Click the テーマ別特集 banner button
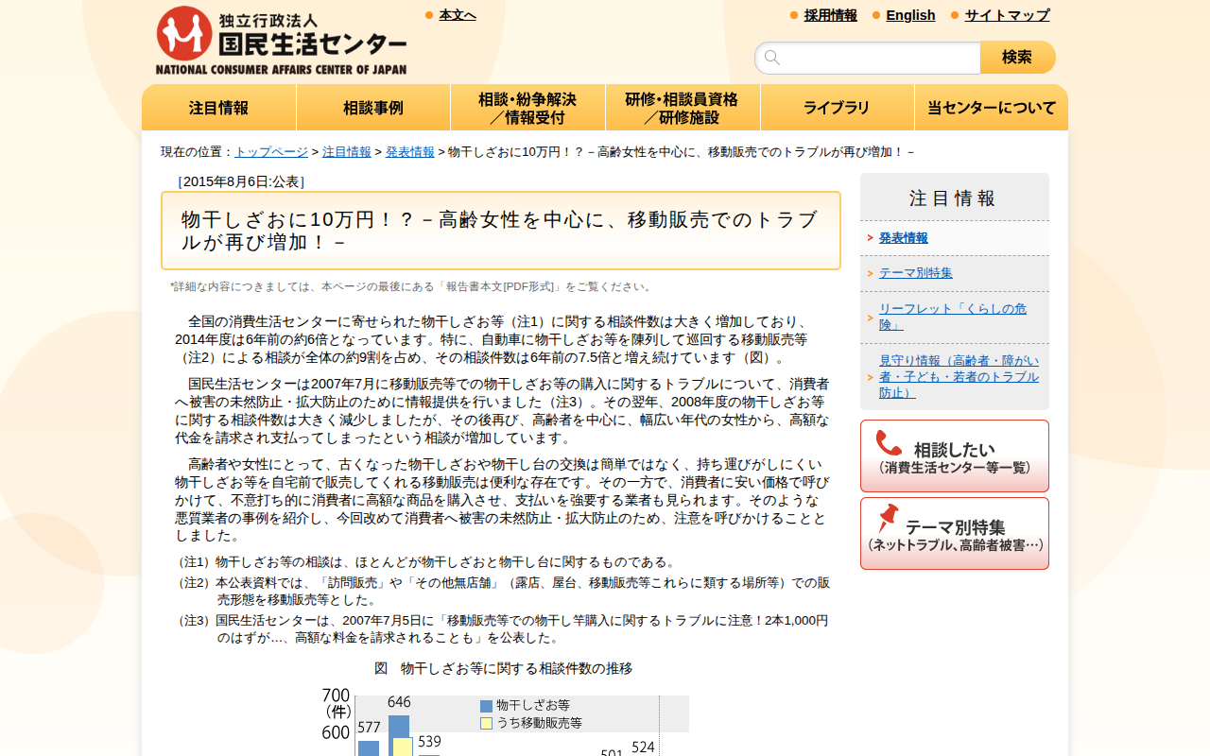 click(955, 534)
